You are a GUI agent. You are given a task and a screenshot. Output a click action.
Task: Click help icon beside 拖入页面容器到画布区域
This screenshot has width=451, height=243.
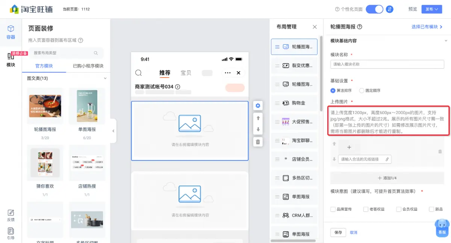(x=80, y=40)
